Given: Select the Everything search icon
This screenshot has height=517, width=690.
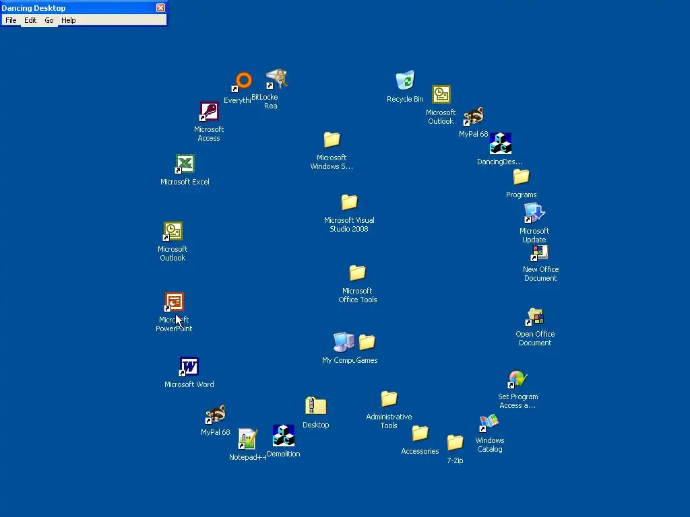Looking at the screenshot, I should 243,81.
